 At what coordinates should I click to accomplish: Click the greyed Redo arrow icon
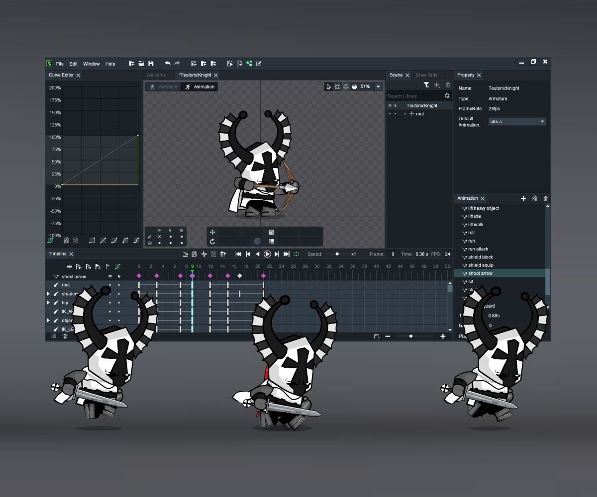tap(177, 64)
